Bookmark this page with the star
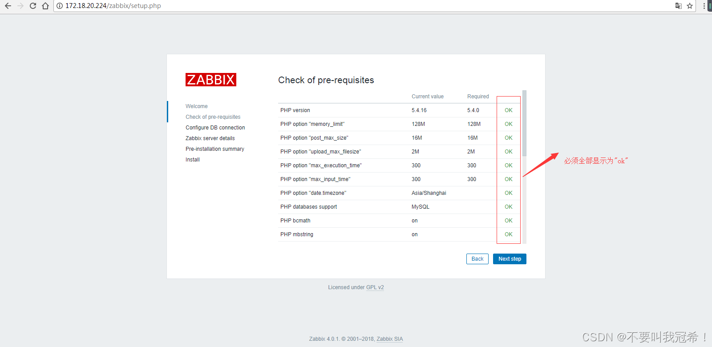This screenshot has height=347, width=712. click(x=690, y=6)
